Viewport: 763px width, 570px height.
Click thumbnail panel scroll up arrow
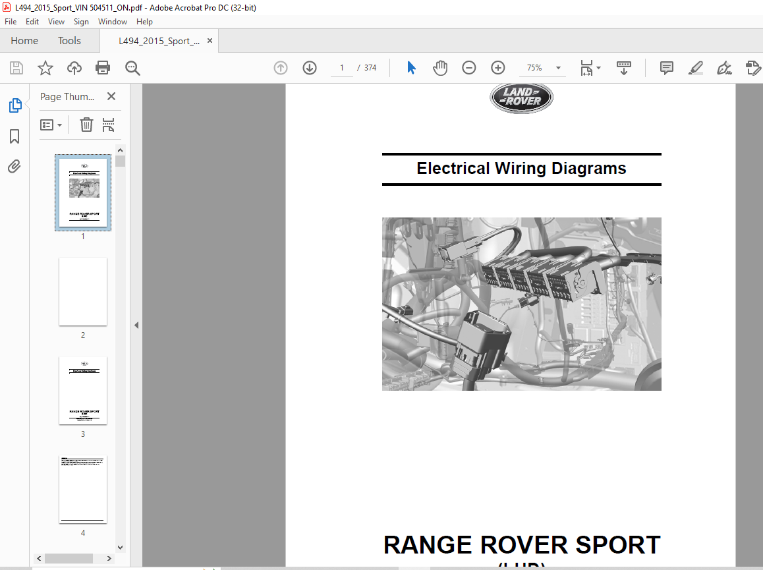click(x=120, y=150)
